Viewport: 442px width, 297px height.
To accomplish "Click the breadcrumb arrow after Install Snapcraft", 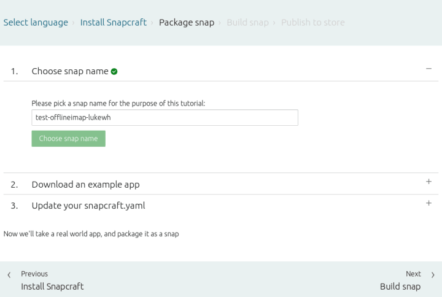I will tap(153, 23).
